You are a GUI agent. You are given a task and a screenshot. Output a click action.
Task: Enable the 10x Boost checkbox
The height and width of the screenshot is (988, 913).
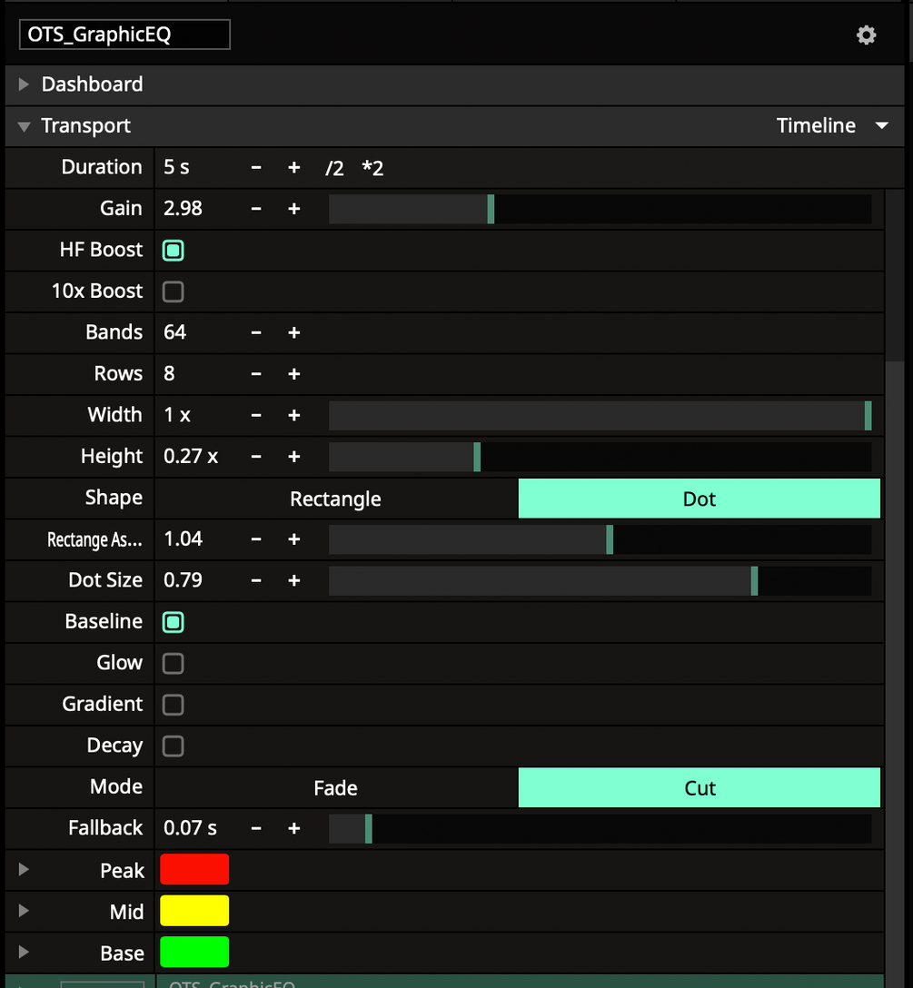point(173,291)
